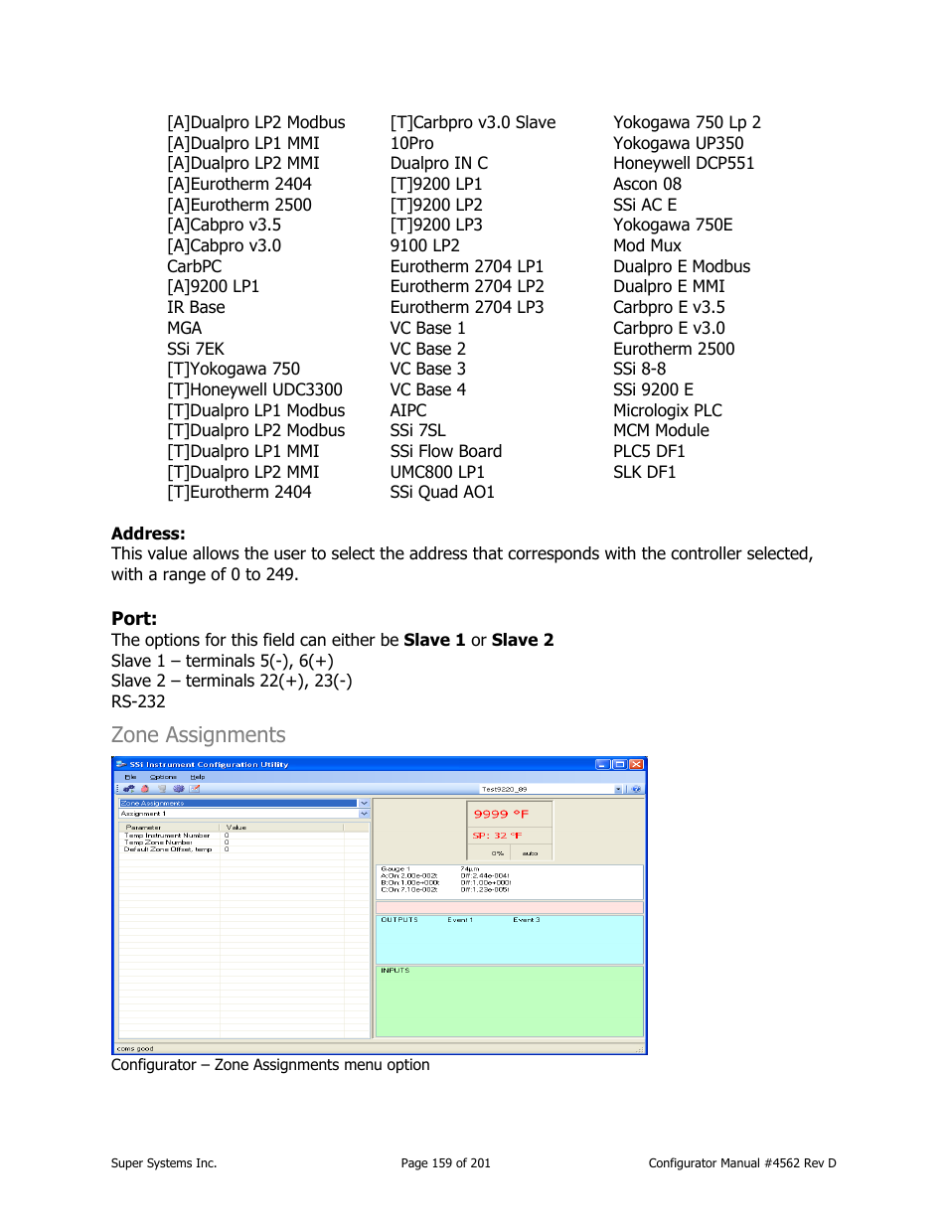
Task: Click the 'UMC800 LP1' list entry
Action: (x=437, y=472)
